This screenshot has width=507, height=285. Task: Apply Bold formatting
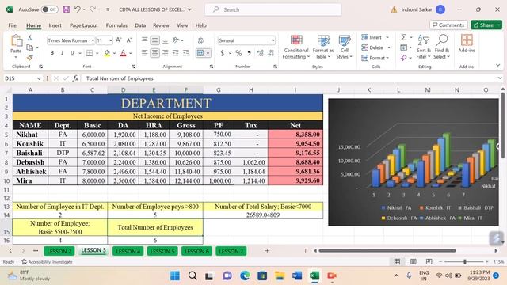(51, 53)
